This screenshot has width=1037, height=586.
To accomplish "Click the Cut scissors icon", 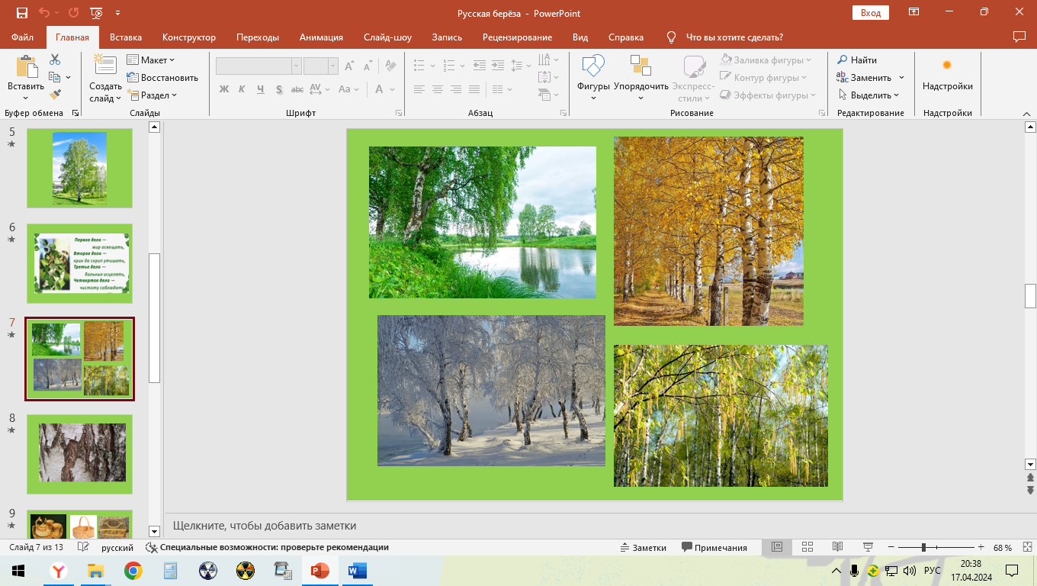I will coord(55,60).
